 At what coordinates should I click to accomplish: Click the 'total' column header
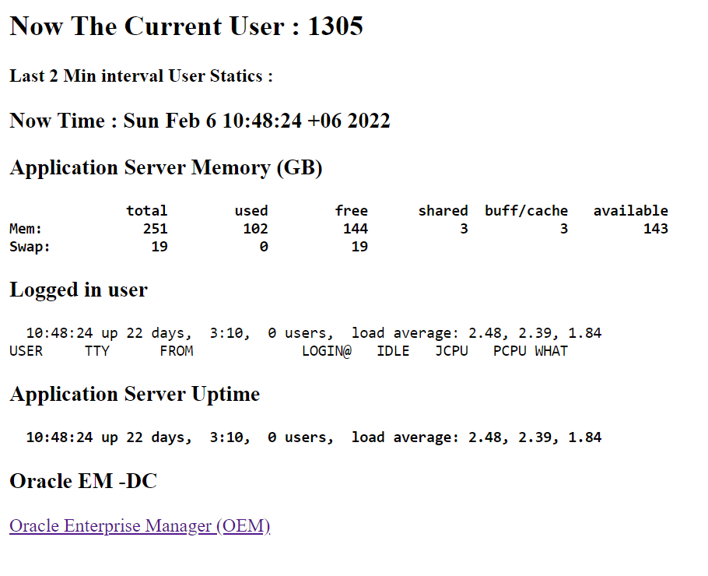147,211
